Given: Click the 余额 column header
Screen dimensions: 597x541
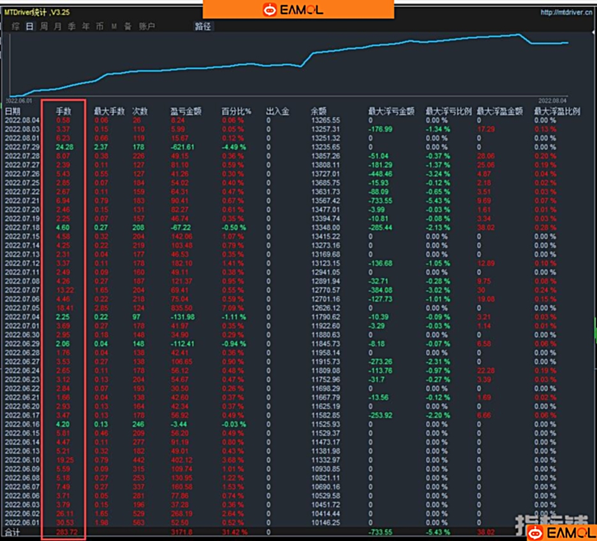Looking at the screenshot, I should (319, 111).
